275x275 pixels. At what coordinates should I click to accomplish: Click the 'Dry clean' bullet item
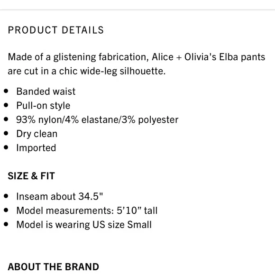[x=37, y=134]
